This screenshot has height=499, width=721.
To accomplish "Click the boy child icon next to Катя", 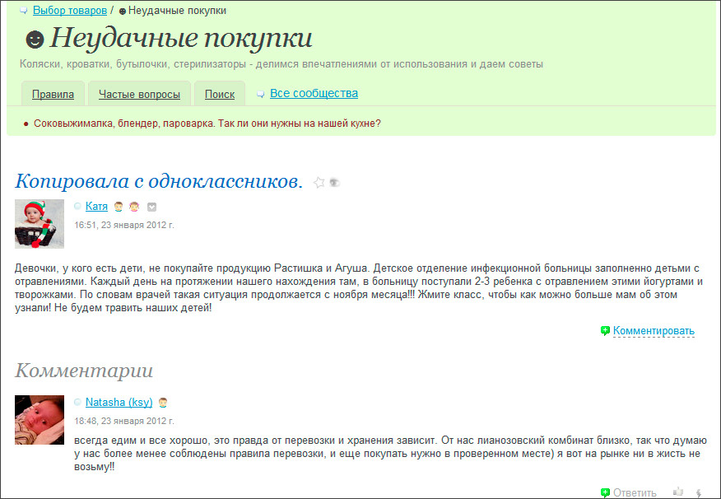I will (x=119, y=207).
